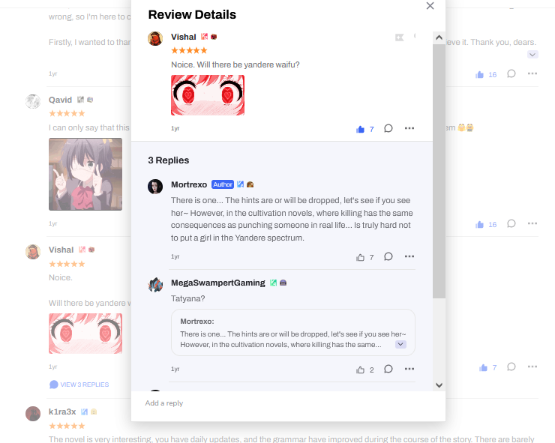Like the top background review with 16 likes

click(479, 75)
